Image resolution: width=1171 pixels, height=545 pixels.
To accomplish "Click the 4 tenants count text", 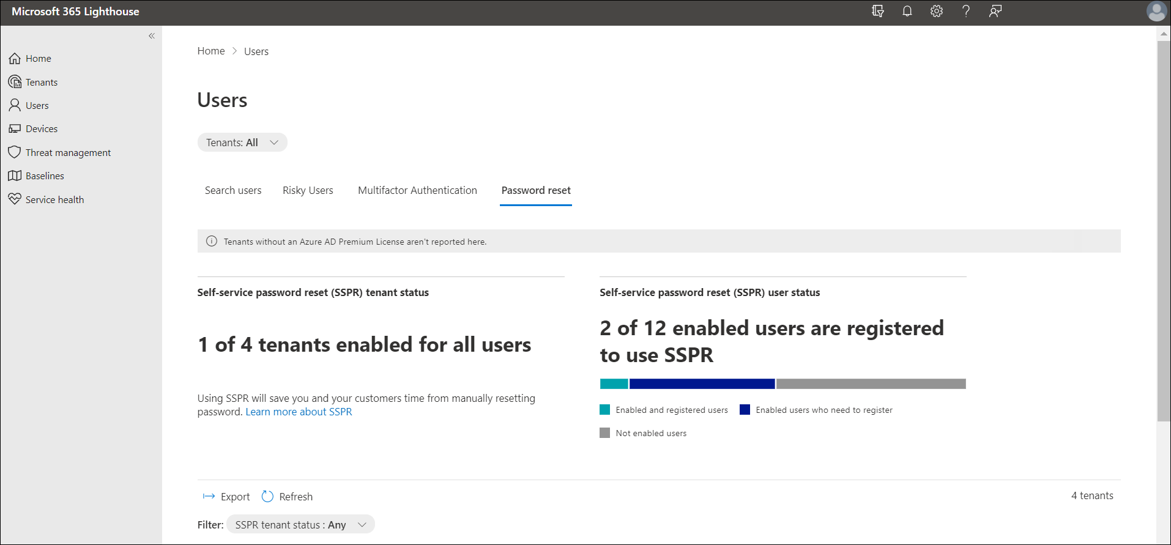I will [x=1092, y=495].
